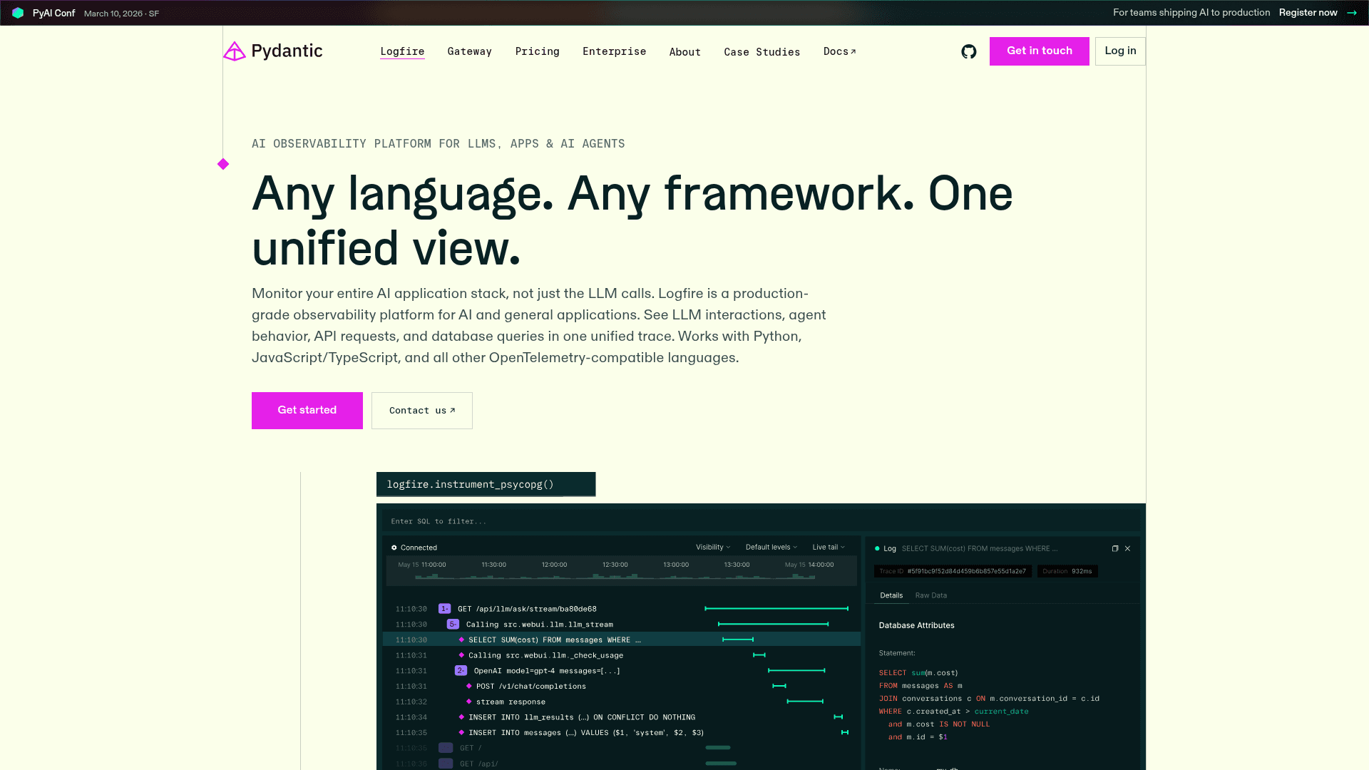This screenshot has width=1369, height=770.
Task: Click the Register now arrow icon
Action: 1351,13
